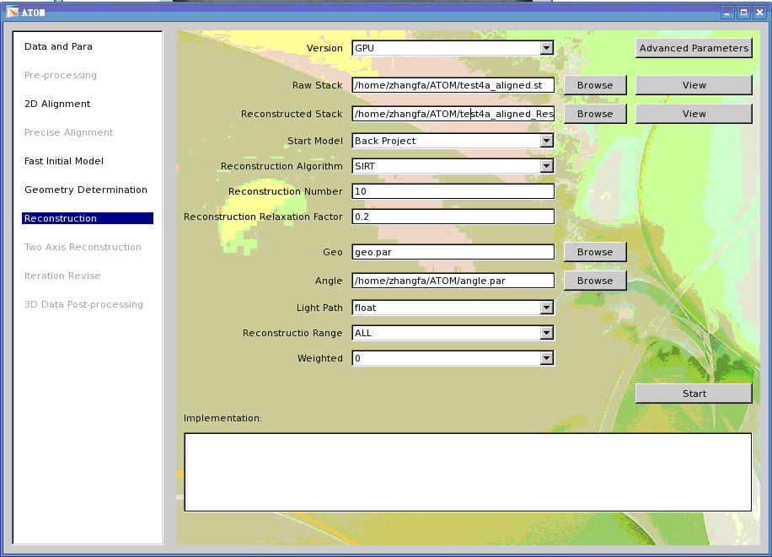Browse for the Raw Stack file
This screenshot has height=557, width=772.
pyautogui.click(x=594, y=85)
